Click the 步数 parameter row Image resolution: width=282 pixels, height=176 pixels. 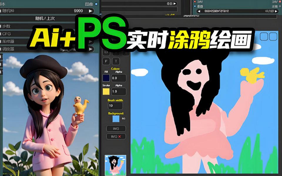tap(47, 26)
